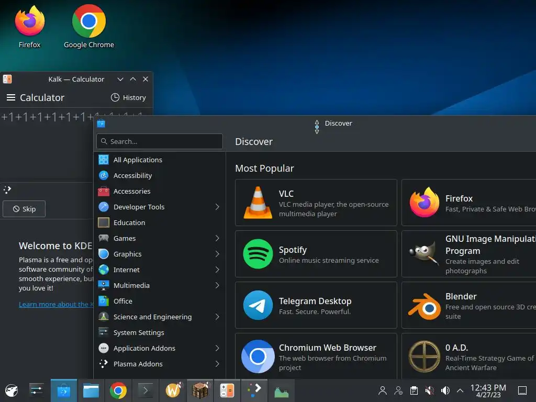
Task: Click the Skip button in Welcome window
Action: pyautogui.click(x=24, y=209)
